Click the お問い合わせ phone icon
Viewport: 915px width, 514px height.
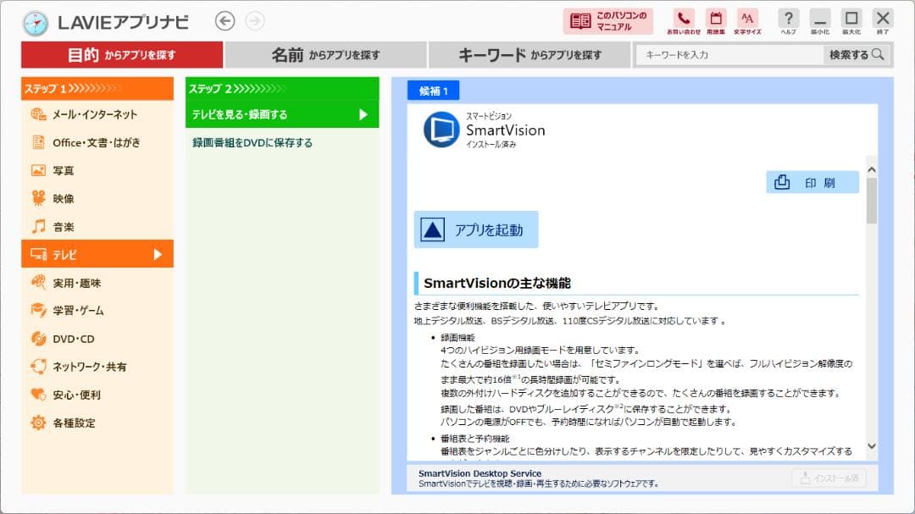pyautogui.click(x=682, y=19)
